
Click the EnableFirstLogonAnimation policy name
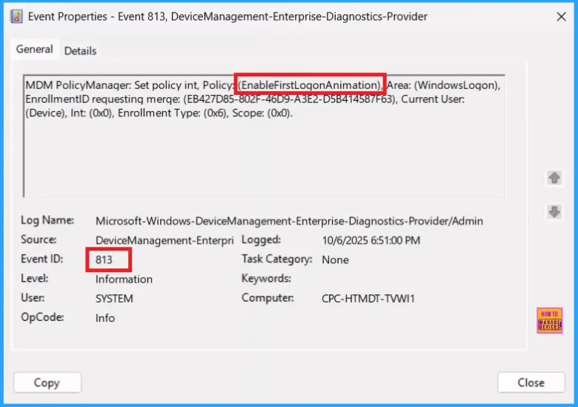pos(310,85)
